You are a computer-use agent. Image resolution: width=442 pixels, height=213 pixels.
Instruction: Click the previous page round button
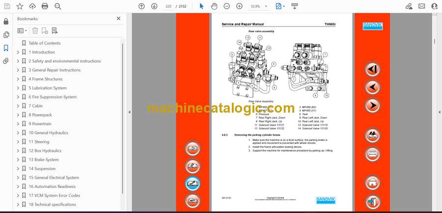coord(372,87)
